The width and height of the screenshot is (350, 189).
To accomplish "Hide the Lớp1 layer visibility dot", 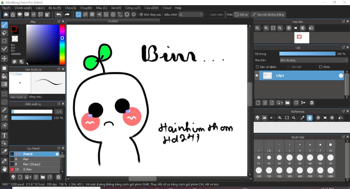I will tap(257, 76).
